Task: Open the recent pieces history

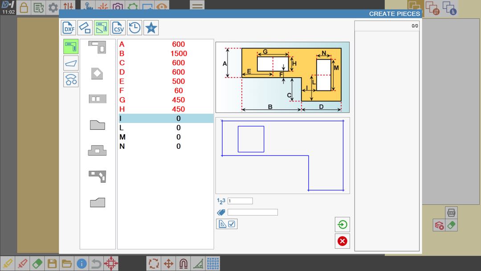Action: click(134, 28)
